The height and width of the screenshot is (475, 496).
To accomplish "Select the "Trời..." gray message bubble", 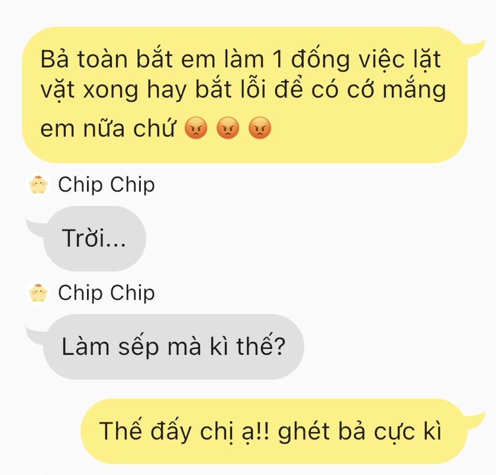I will coord(94,238).
